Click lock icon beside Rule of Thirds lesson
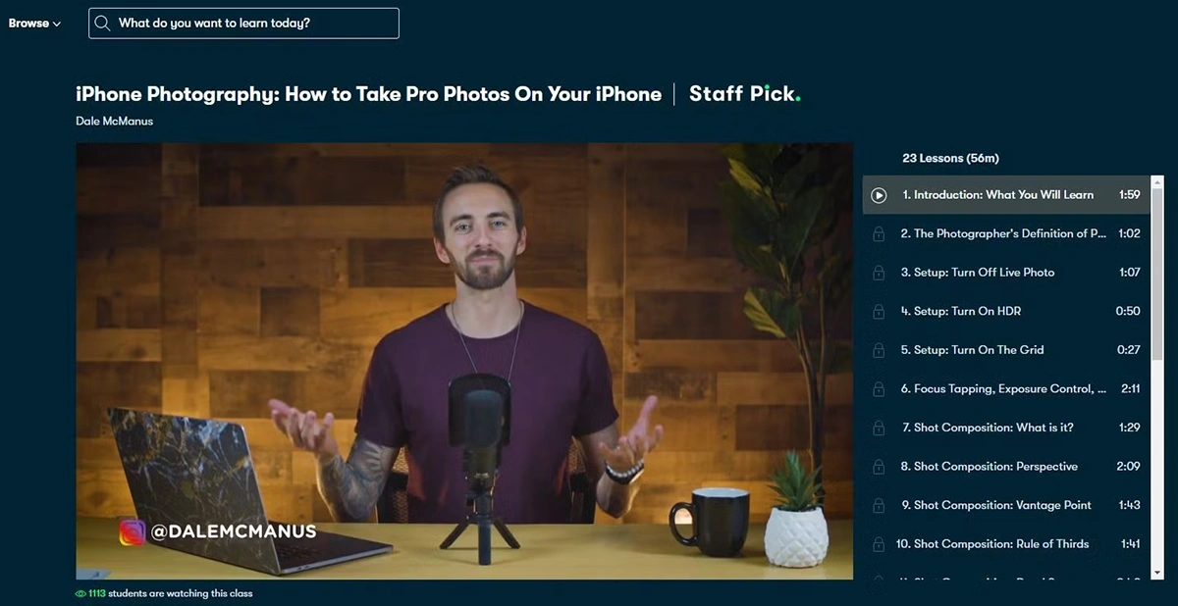This screenshot has height=606, width=1178. [879, 544]
